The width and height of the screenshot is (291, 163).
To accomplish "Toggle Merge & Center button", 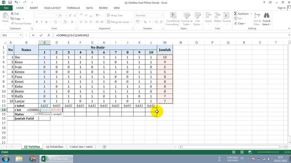I will pyautogui.click(x=118, y=22).
